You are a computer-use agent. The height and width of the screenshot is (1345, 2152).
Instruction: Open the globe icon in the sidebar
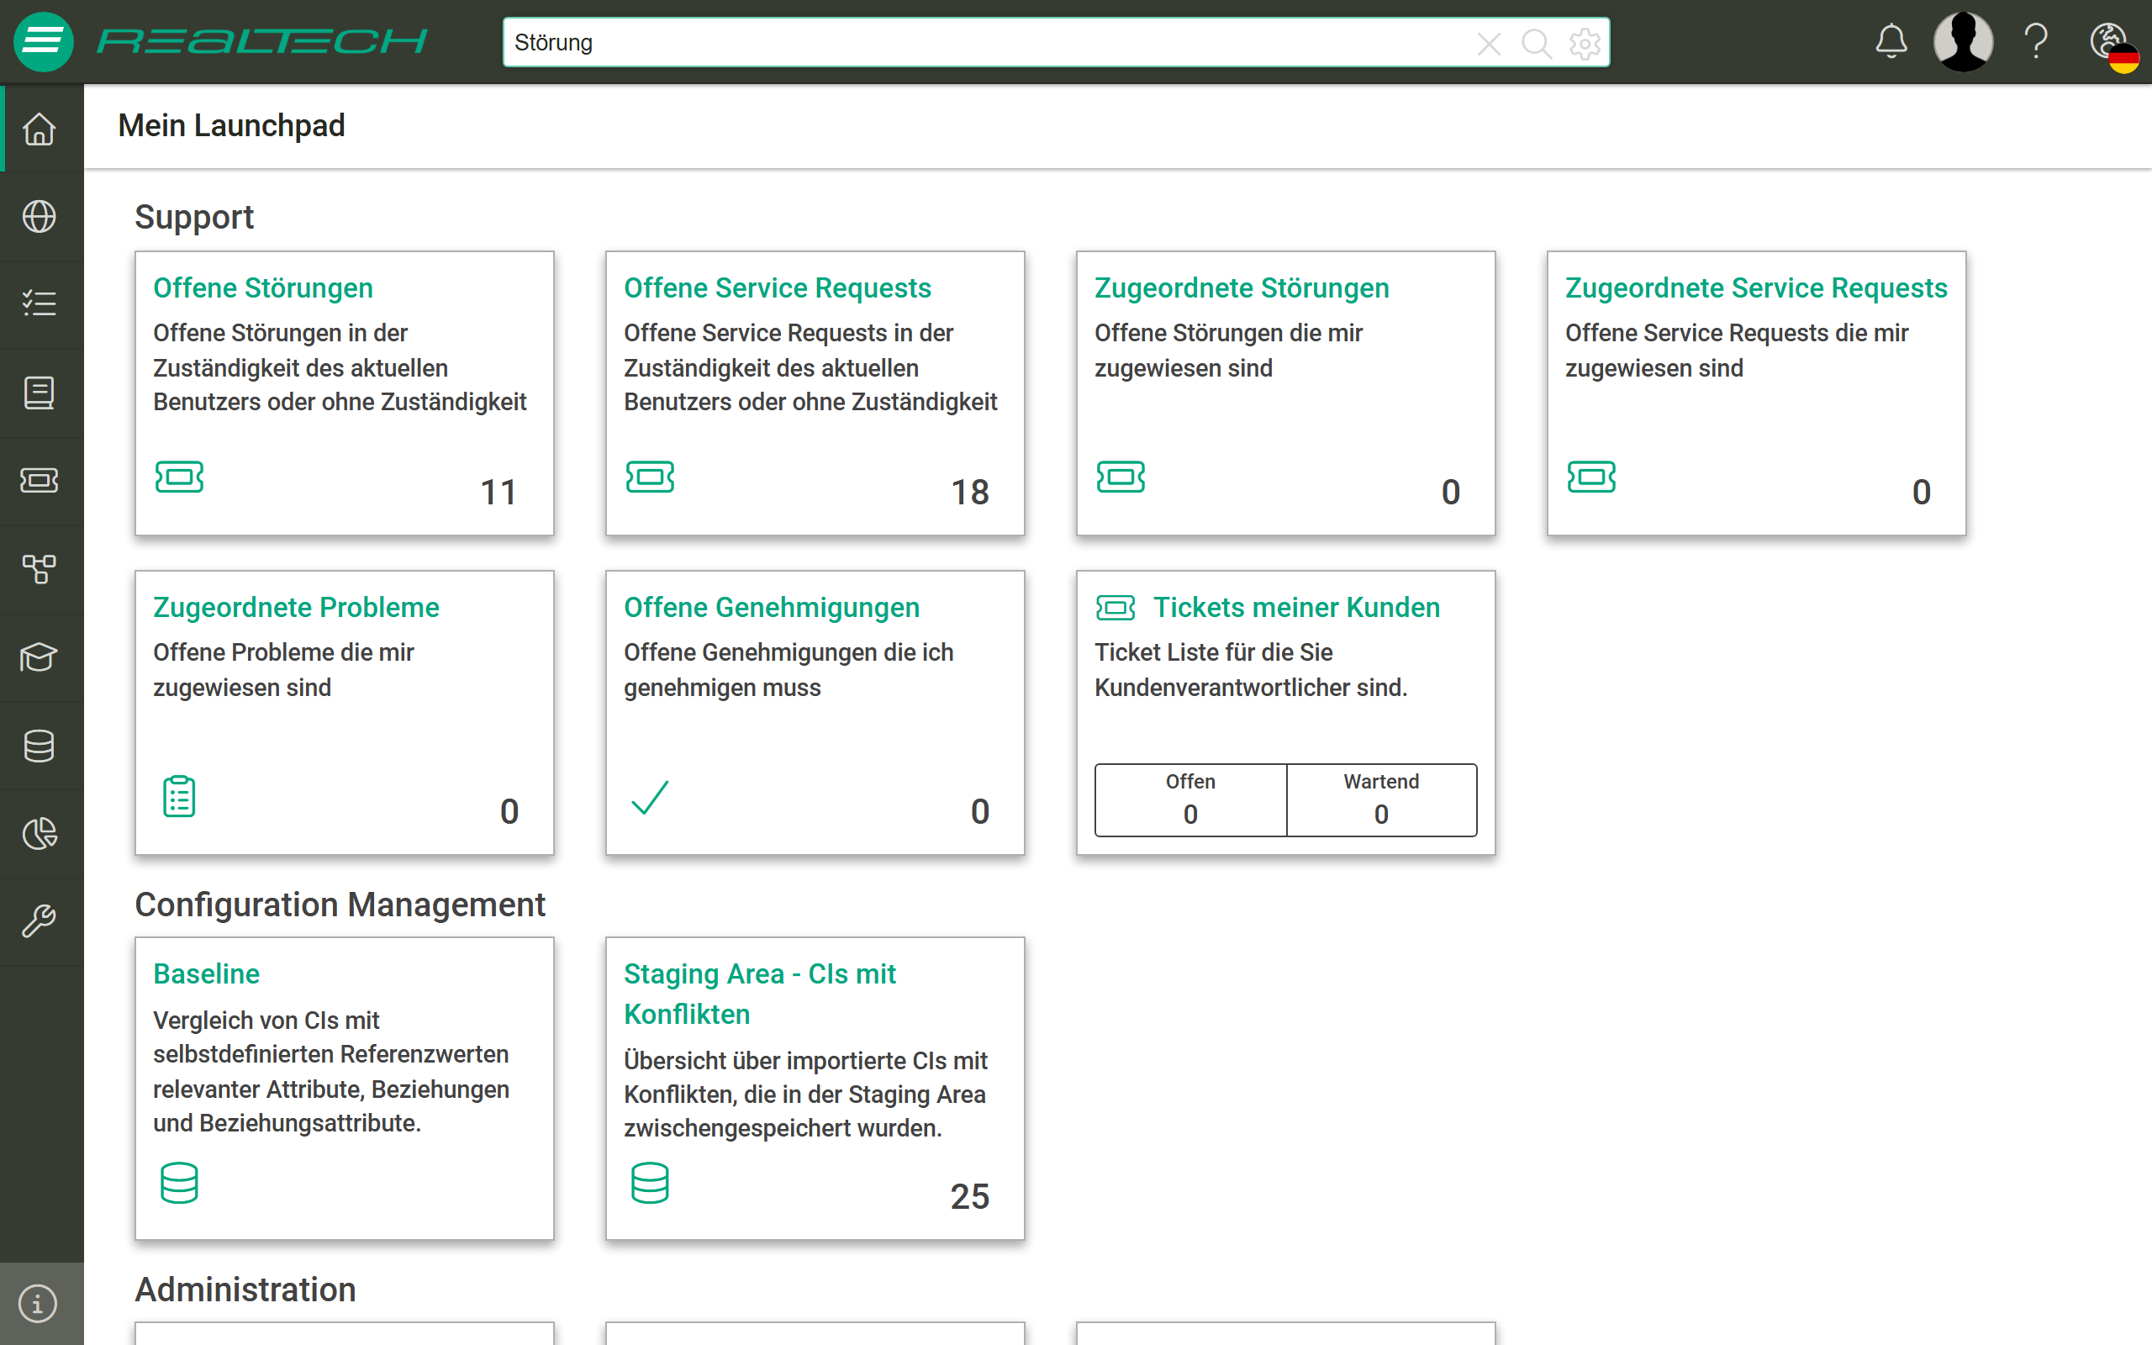click(x=40, y=216)
